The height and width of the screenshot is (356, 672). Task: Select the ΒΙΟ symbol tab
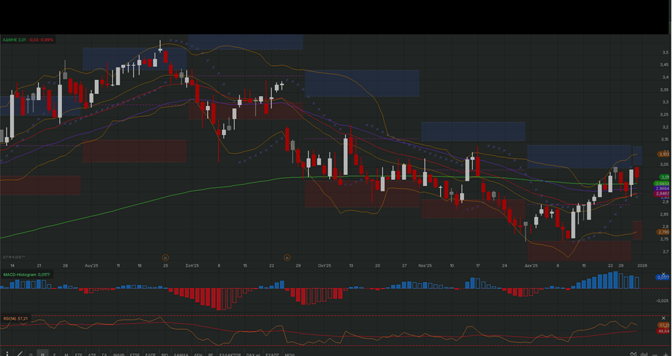click(x=165, y=354)
